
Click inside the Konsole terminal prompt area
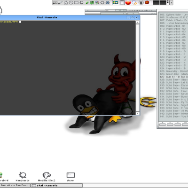click(67, 68)
